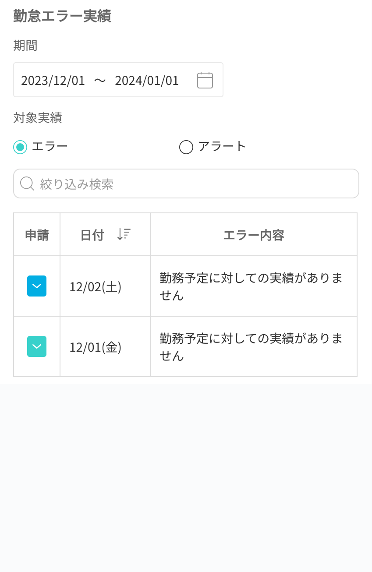The height and width of the screenshot is (572, 372).
Task: Click the 対象実績 label
Action: point(38,118)
